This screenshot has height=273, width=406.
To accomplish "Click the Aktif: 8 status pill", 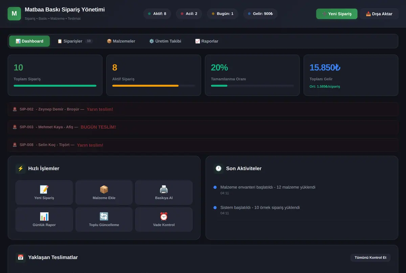I will [157, 14].
